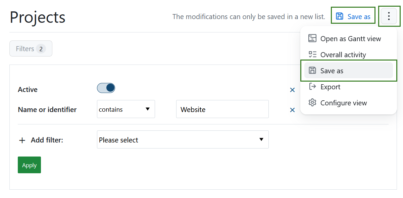Choose 'Open as Gantt view' menu entry

coord(350,39)
